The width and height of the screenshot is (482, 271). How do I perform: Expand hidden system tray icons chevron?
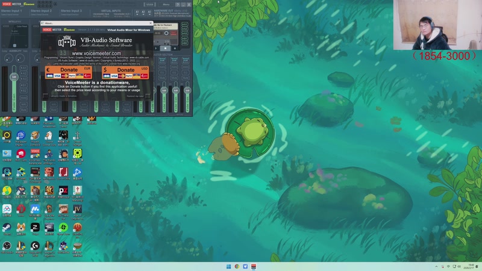coord(436,266)
